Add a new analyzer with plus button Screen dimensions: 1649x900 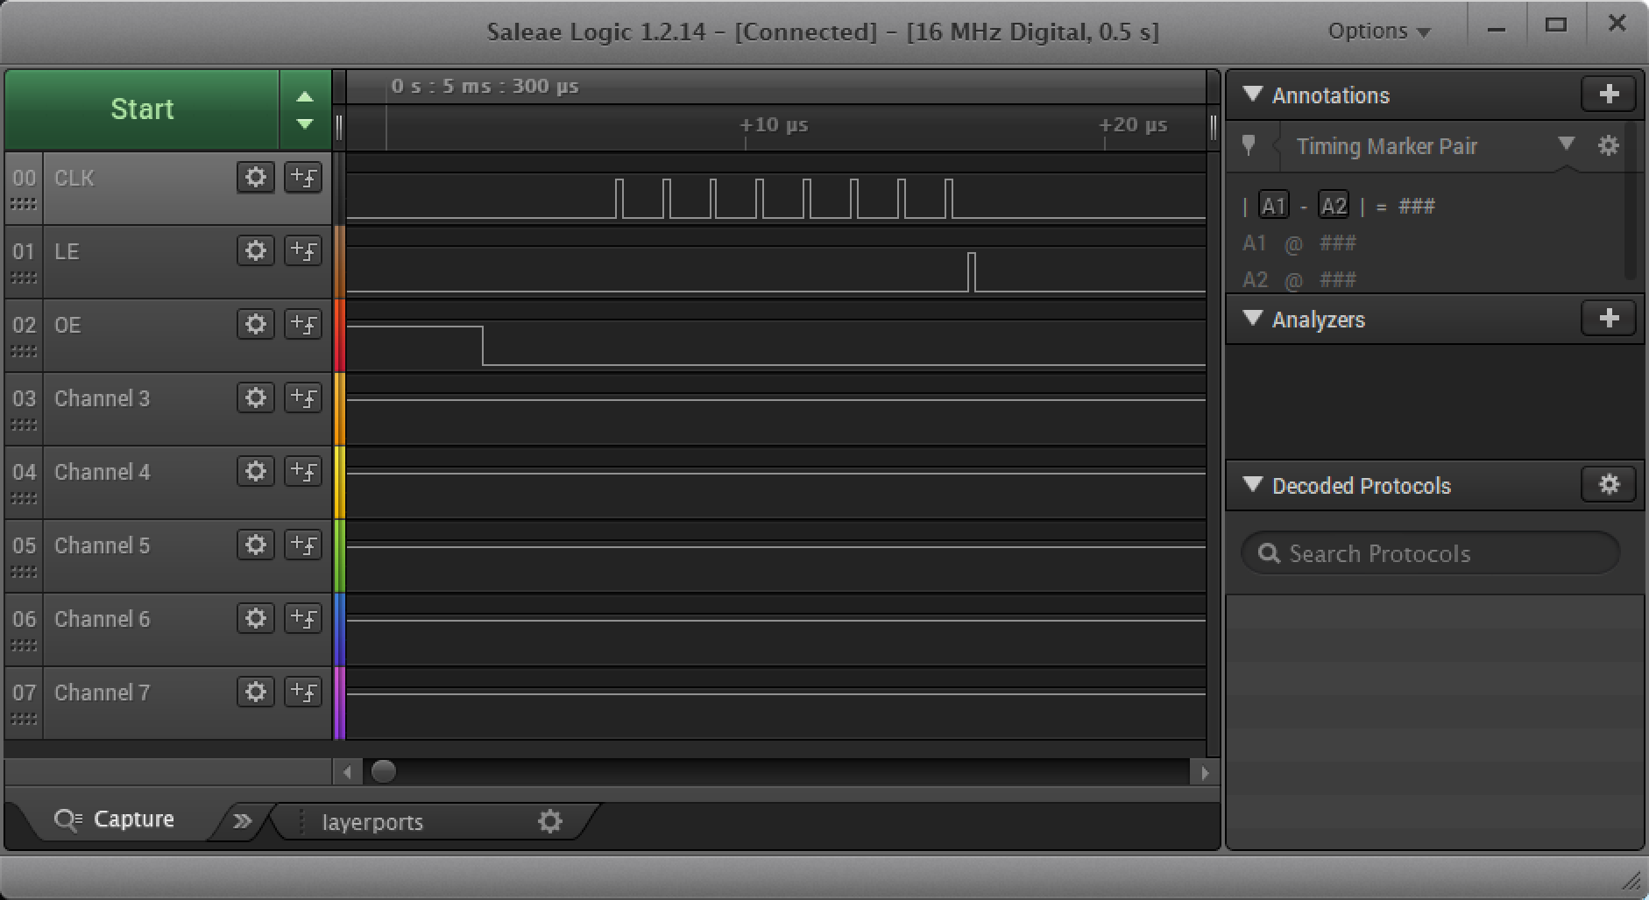click(1609, 319)
